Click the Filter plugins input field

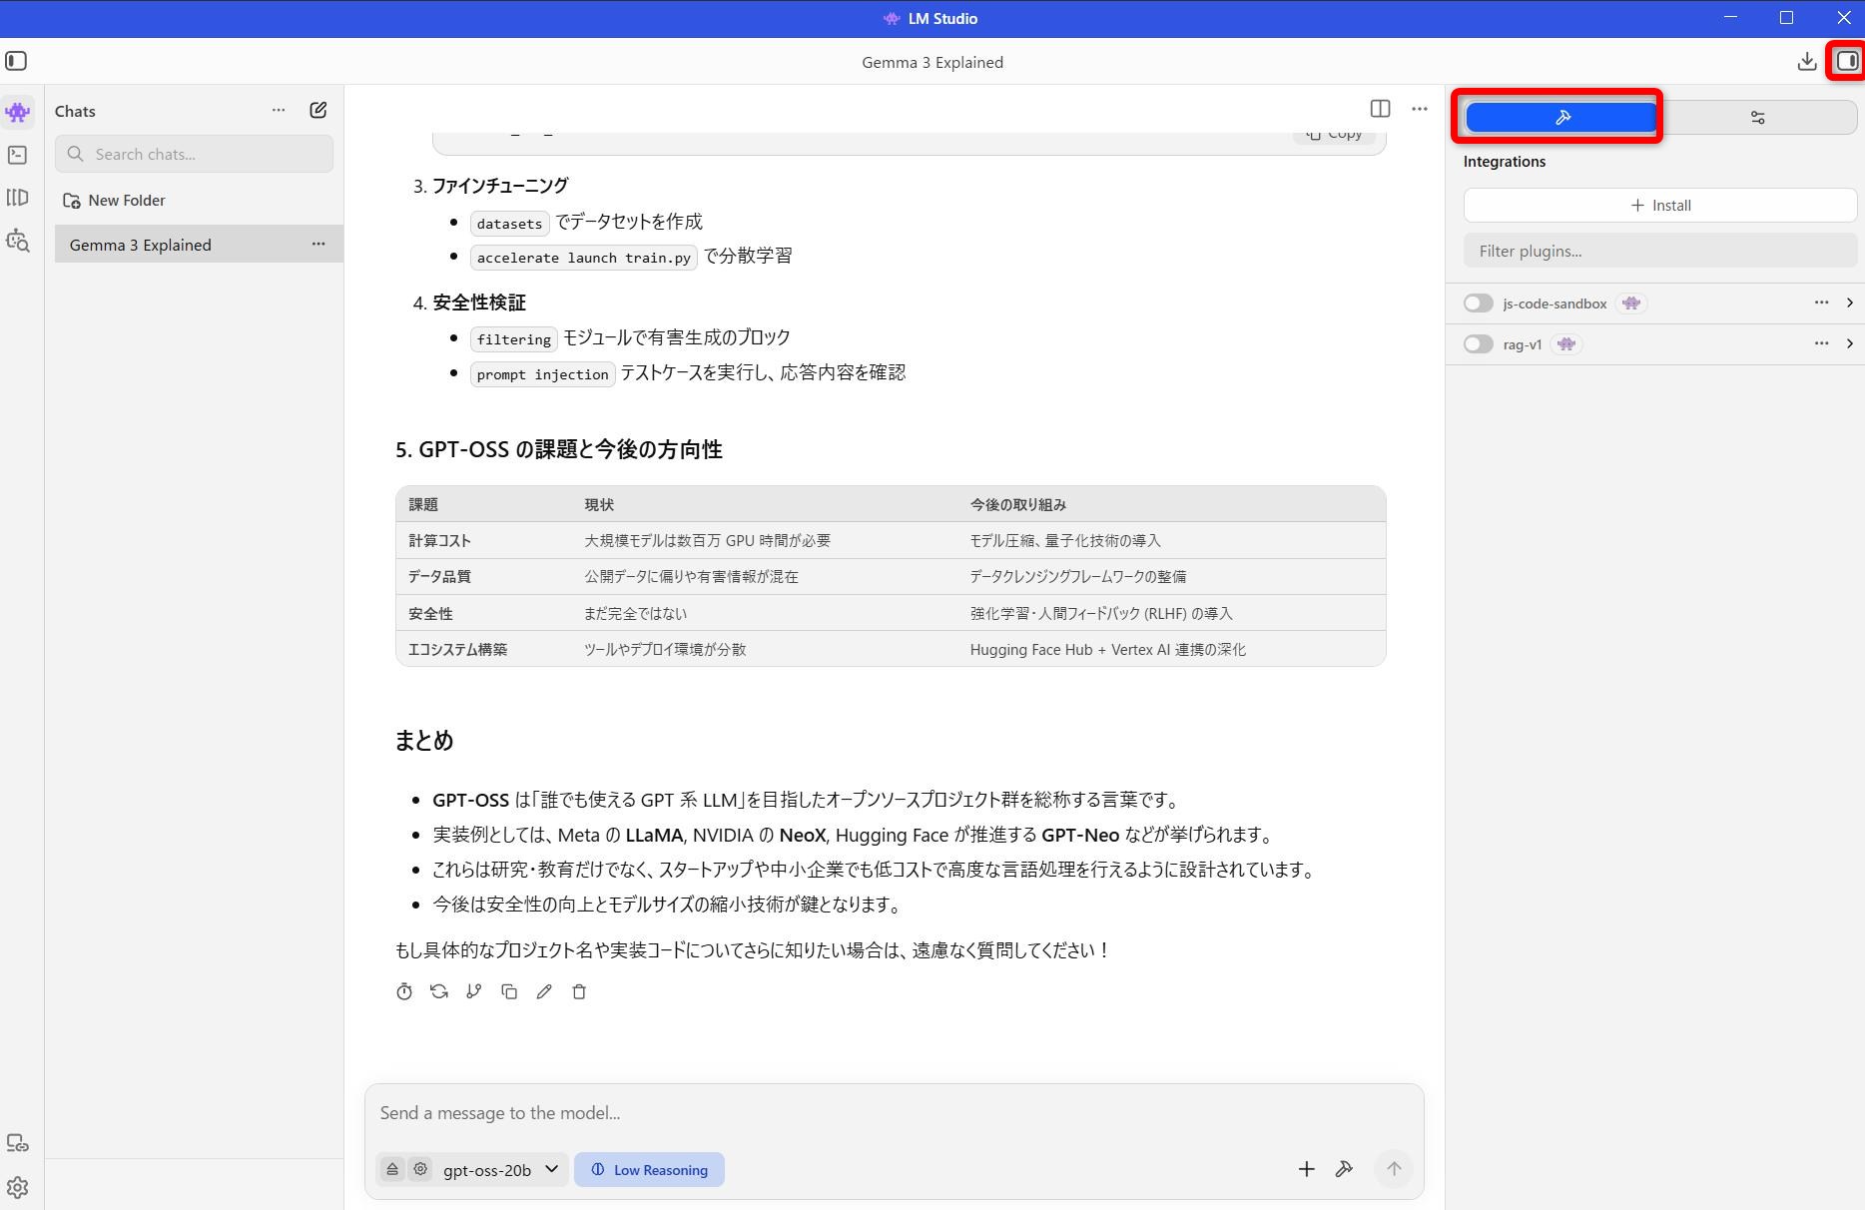[x=1659, y=252]
